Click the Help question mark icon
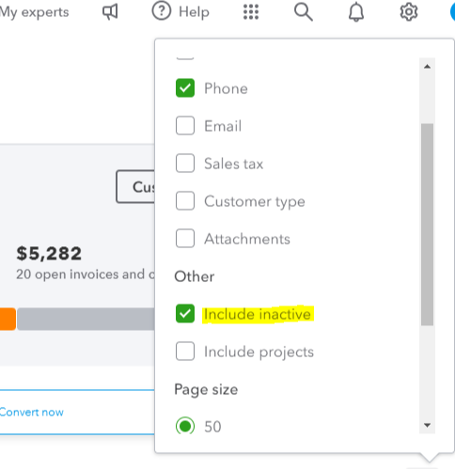The image size is (455, 469). point(162,11)
